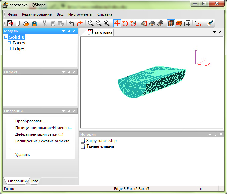Click the Cut scissors icon
The height and width of the screenshot is (194, 227).
[x=45, y=23]
